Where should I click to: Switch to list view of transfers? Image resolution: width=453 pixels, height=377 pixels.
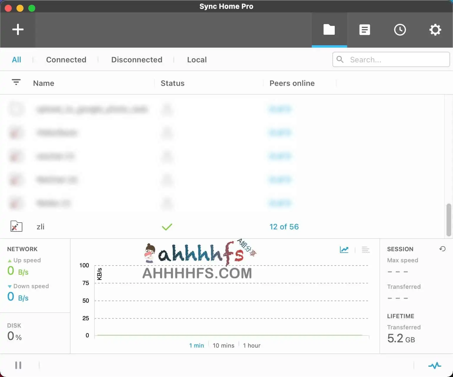click(x=366, y=250)
